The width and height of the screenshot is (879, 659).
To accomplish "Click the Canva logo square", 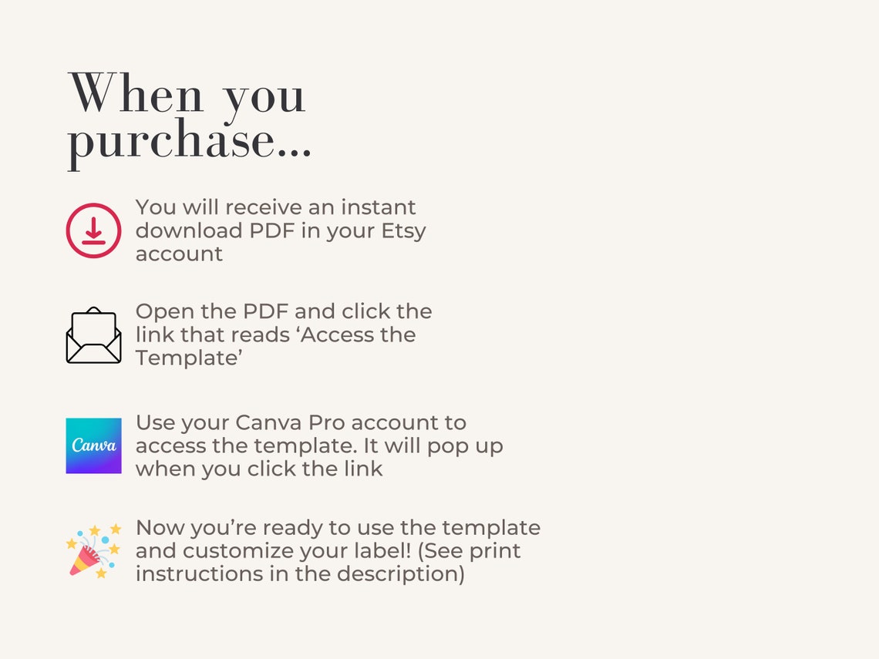I will (x=93, y=445).
